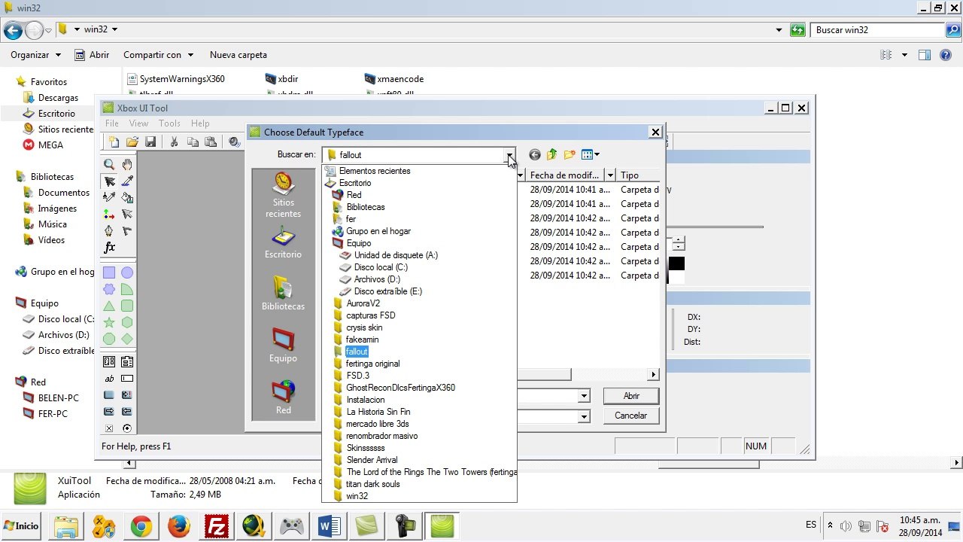Collapse the 'Buscar en' dropdown arrow
Viewport: 963px width, 542px height.
click(510, 155)
